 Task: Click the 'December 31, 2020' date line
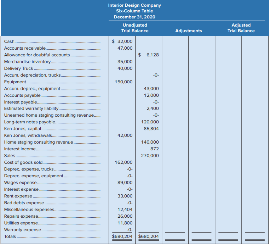[134, 17]
